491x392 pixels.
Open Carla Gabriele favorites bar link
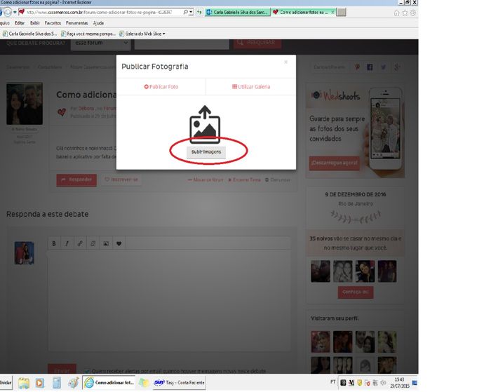[x=29, y=34]
